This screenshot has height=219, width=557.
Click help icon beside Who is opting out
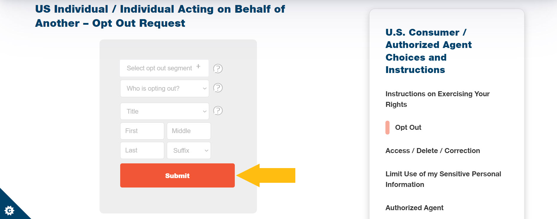pos(218,88)
